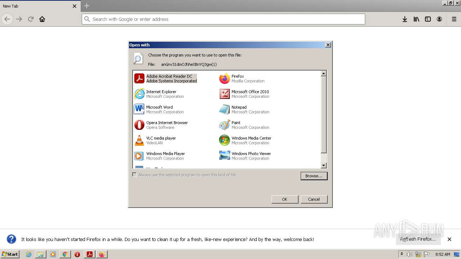Open Windows Media Player from taskbar
This screenshot has height=259, width=461.
click(53, 254)
